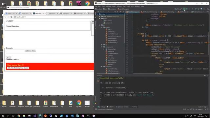Open the Adobe Xd desktop shortcut
Screen dimensions: 210x118
coord(79,3)
